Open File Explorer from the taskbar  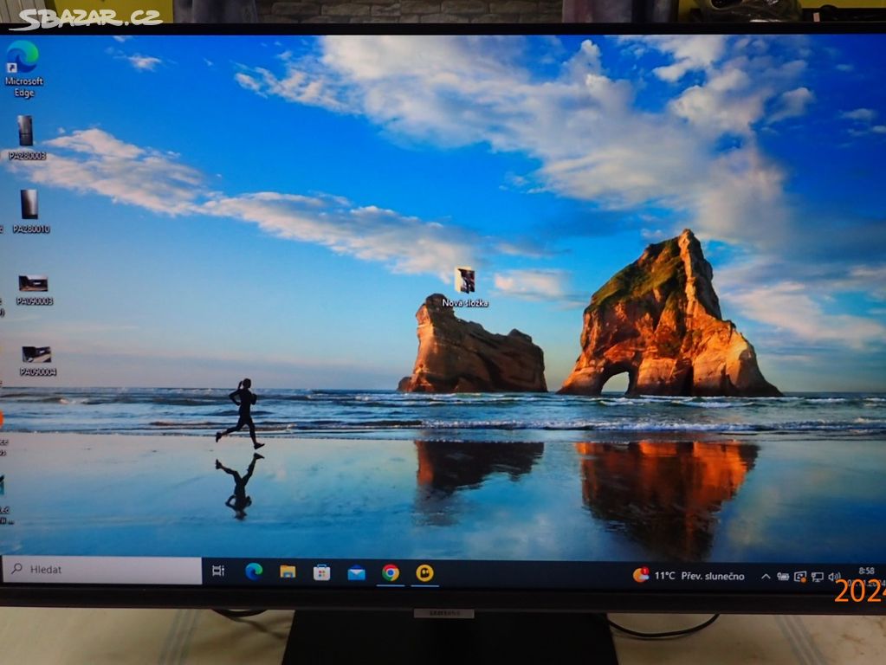coord(288,572)
